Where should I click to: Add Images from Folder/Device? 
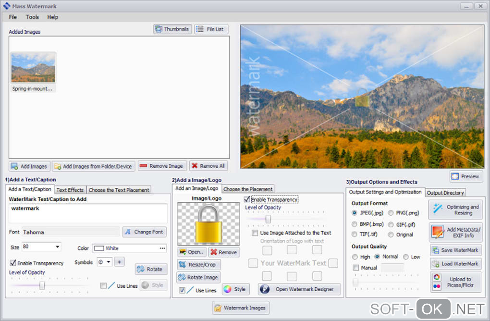tap(93, 166)
